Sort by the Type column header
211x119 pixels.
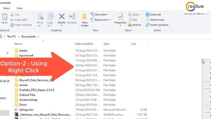106,44
